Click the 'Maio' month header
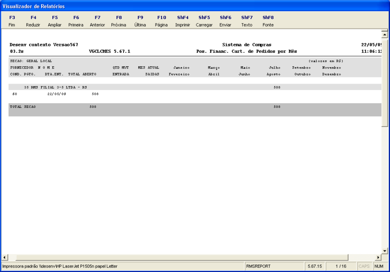The image size is (390, 272). tap(245, 68)
